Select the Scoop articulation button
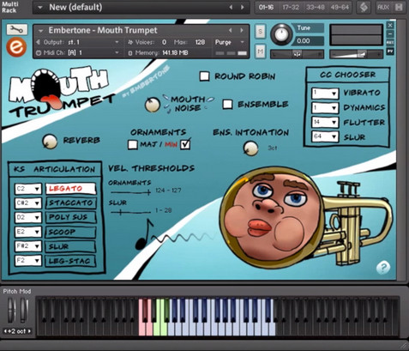409x351 pixels. pos(70,232)
